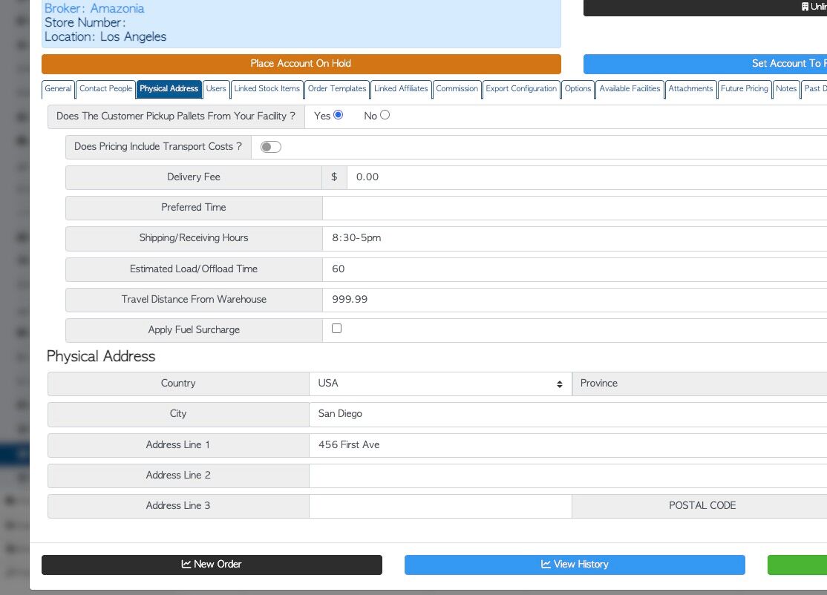Click the POSTAL CODE label
The width and height of the screenshot is (827, 595).
702,506
